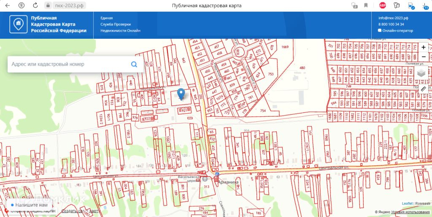The height and width of the screenshot is (217, 432).
Task: Select land parcel 922
Action: 147,118
